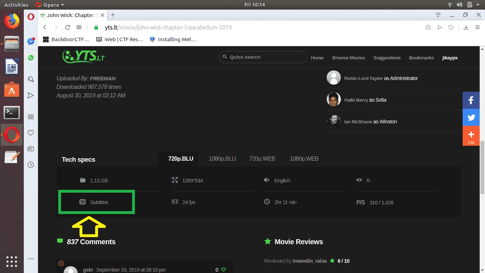Screen dimensions: 485x273
Task: Select the 1080p.WEB tech specs tab
Action: click(x=304, y=159)
